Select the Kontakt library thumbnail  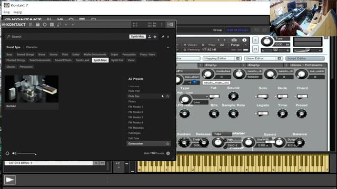coord(32,92)
